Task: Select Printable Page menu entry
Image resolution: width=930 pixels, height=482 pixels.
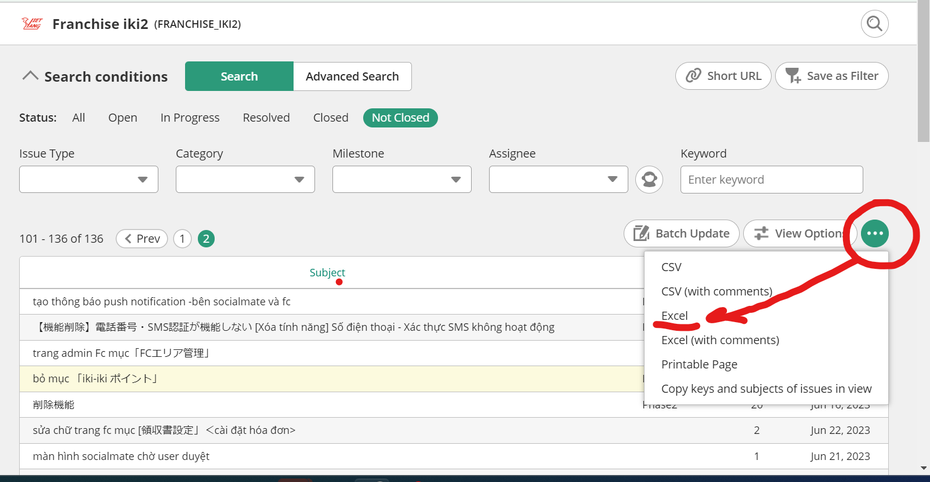Action: (699, 364)
